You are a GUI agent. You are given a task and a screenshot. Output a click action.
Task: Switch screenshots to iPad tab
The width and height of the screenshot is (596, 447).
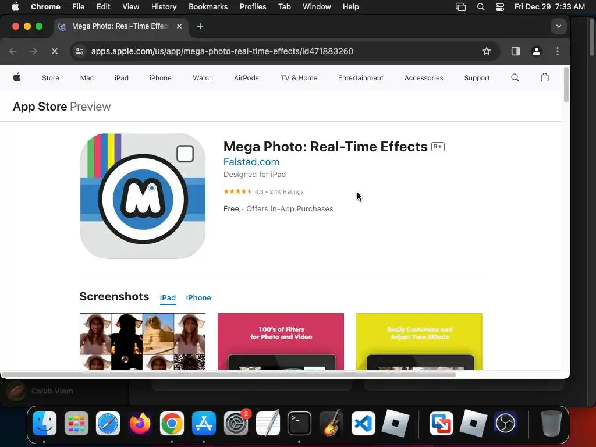168,297
